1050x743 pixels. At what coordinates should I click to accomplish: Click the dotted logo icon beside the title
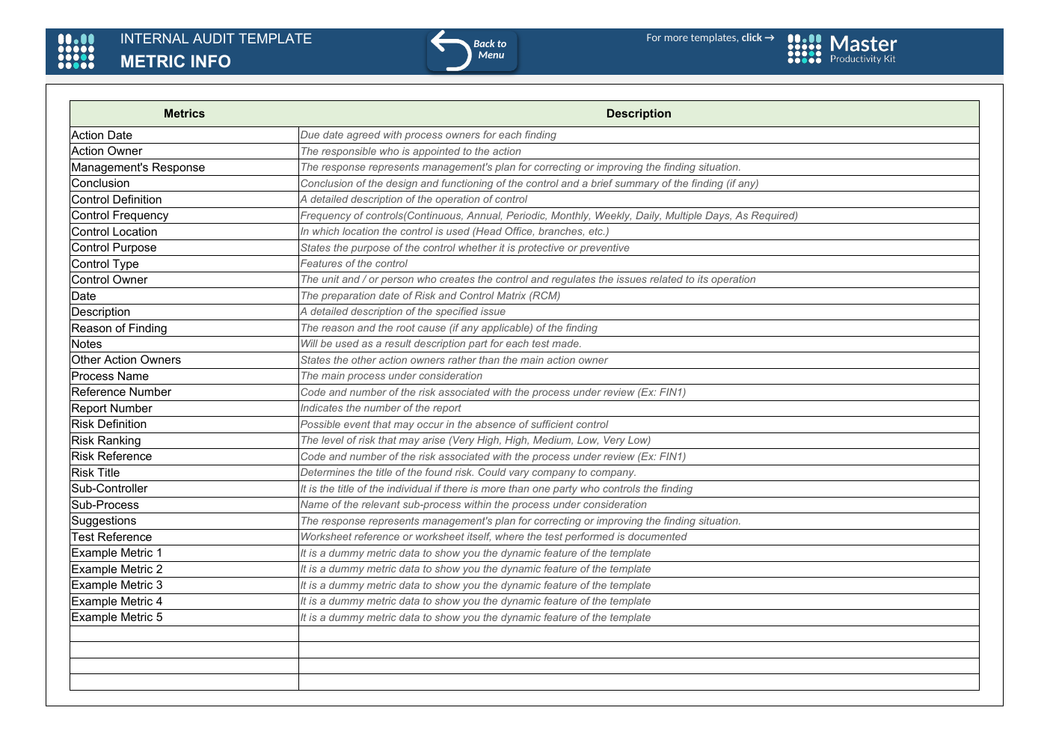tap(76, 51)
